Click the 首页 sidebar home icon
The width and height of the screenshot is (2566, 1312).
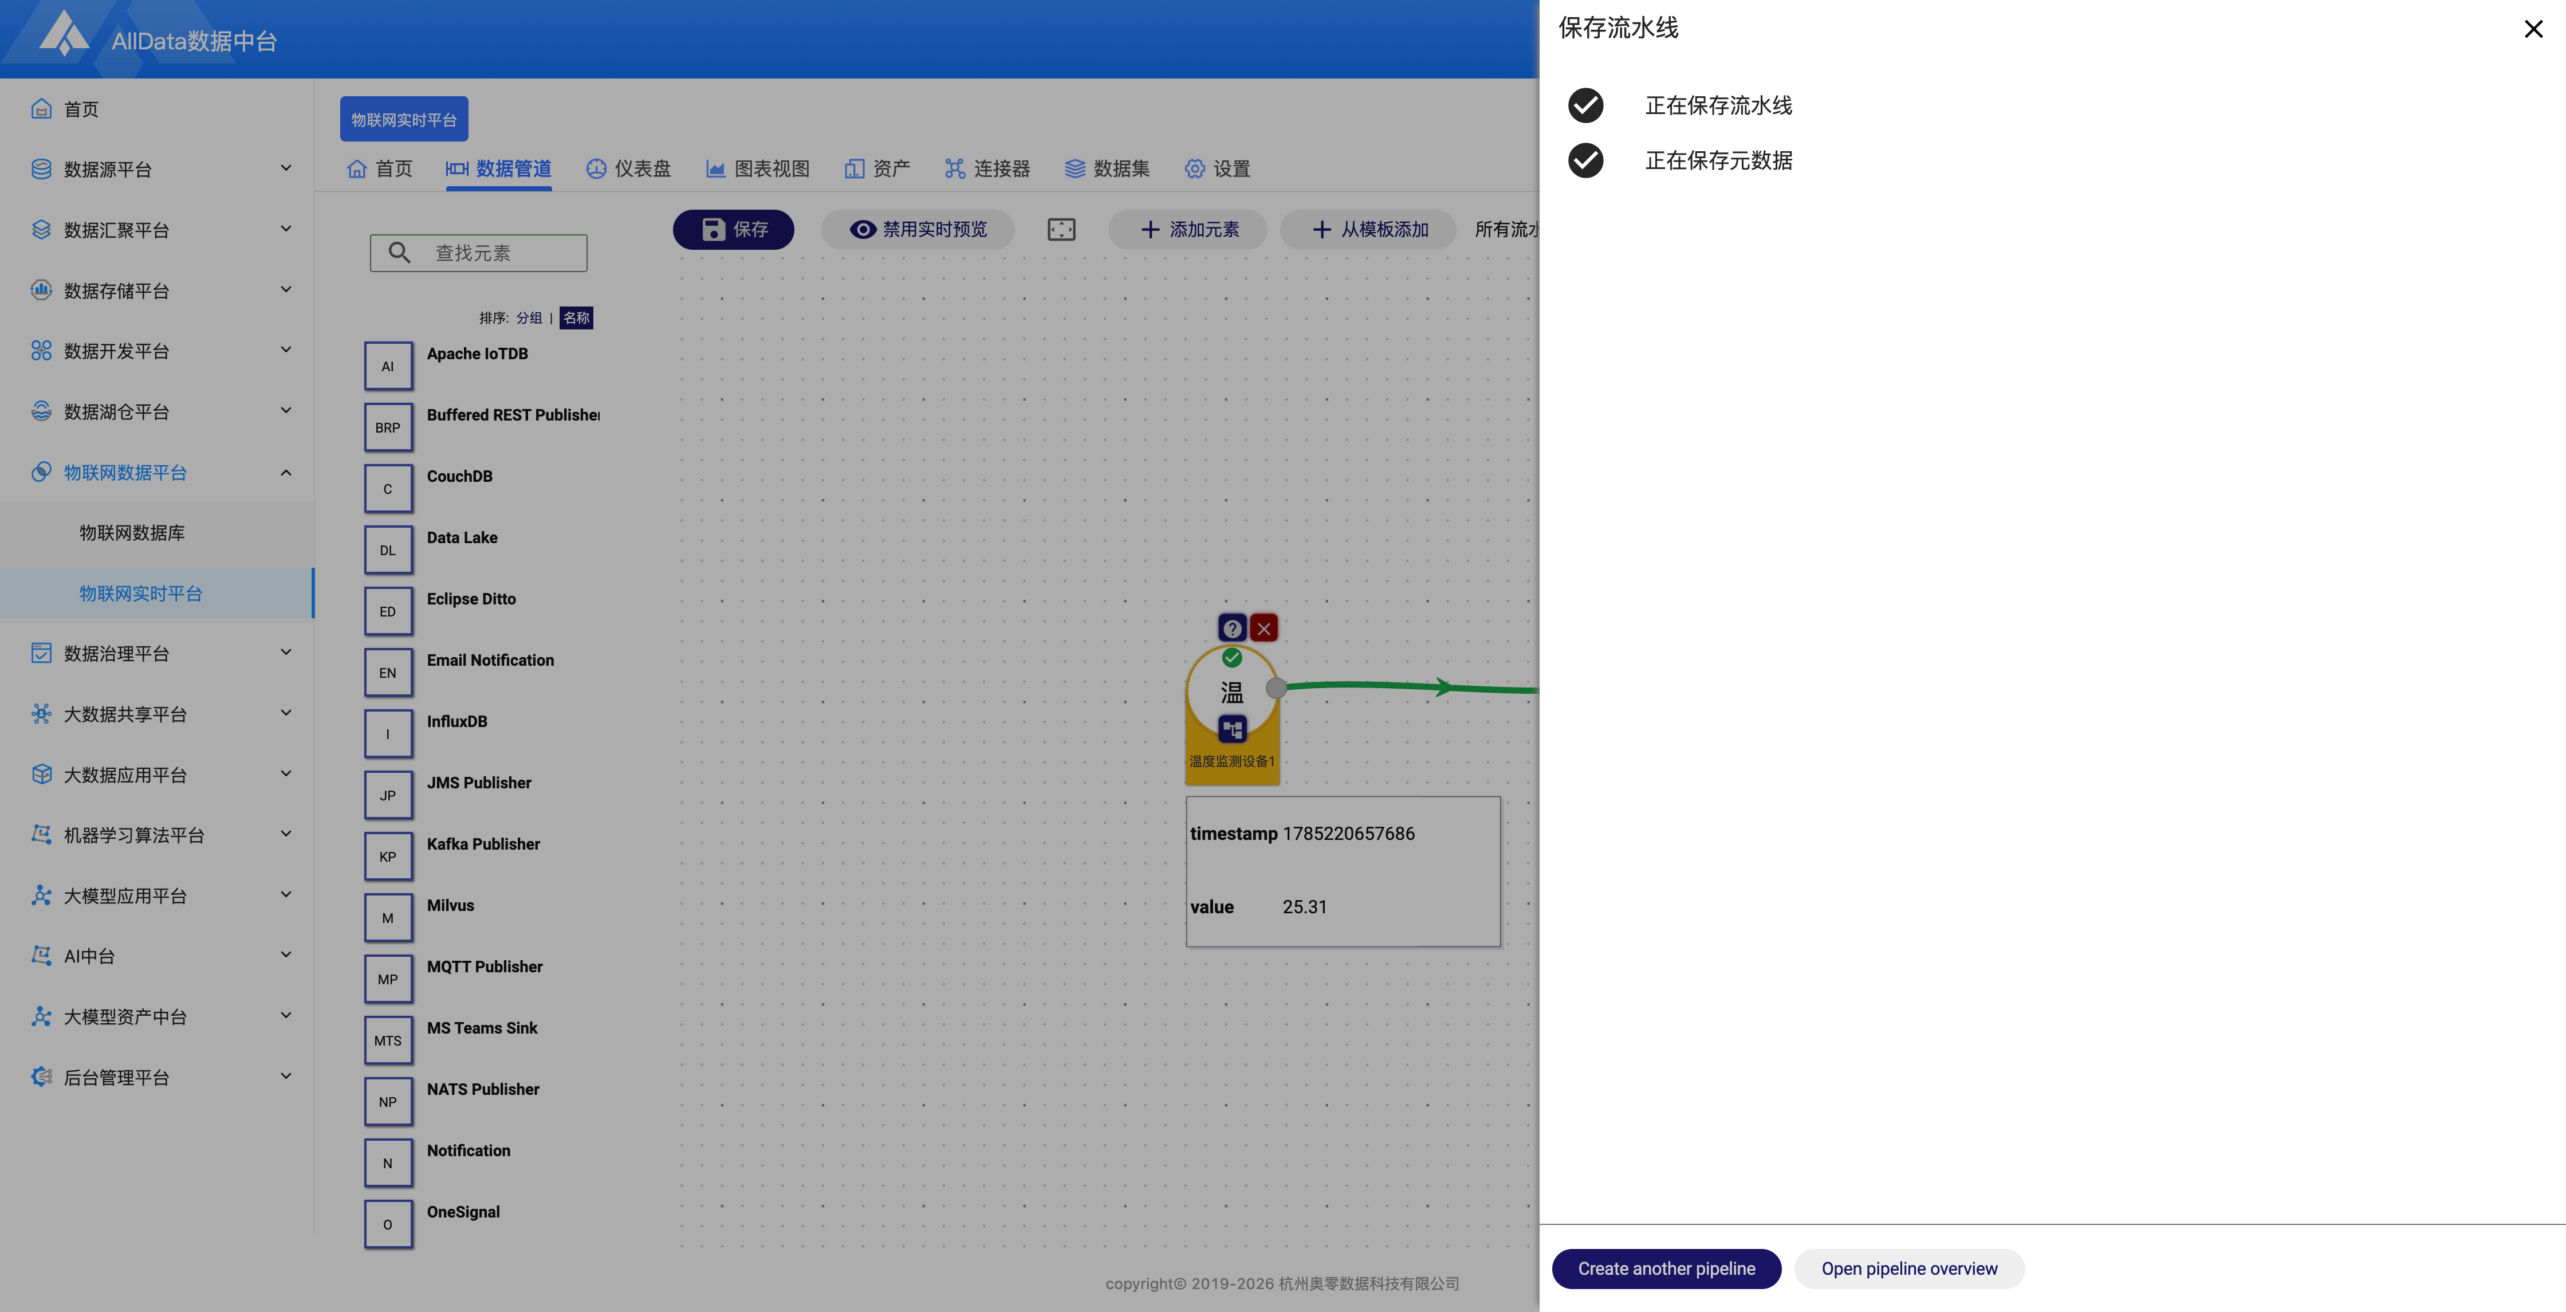[41, 109]
